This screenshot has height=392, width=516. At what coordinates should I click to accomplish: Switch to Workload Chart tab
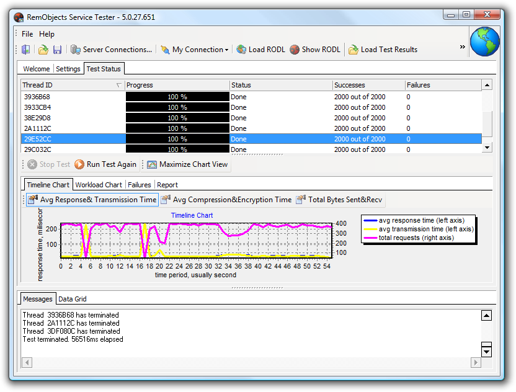pyautogui.click(x=99, y=185)
